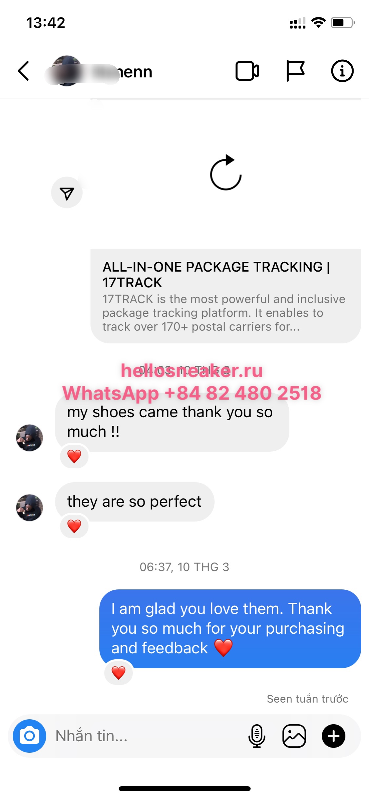Open the camera from the message bar
Viewport: 369px width, 799px height.
tap(29, 736)
